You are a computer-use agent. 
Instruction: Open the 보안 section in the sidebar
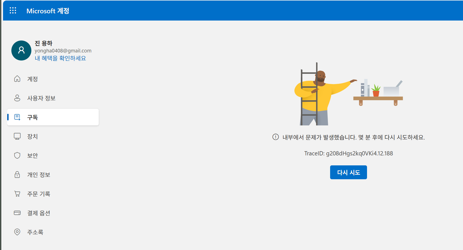pyautogui.click(x=32, y=155)
